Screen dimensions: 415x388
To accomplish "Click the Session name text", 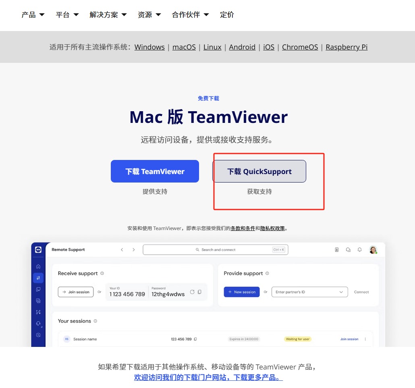I will (x=85, y=339).
